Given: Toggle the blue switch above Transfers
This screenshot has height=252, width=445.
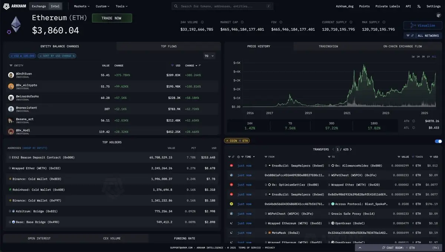Looking at the screenshot, I should [438, 141].
